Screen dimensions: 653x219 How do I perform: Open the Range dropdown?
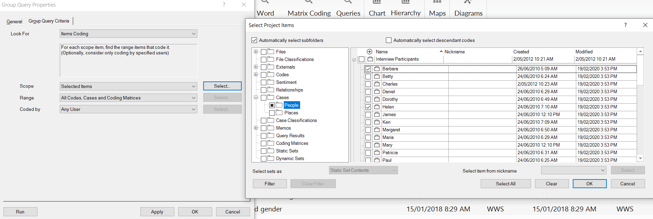(x=129, y=98)
